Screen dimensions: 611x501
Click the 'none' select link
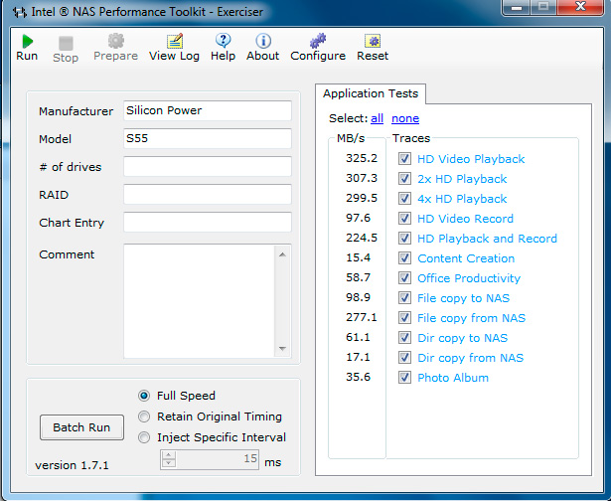404,119
